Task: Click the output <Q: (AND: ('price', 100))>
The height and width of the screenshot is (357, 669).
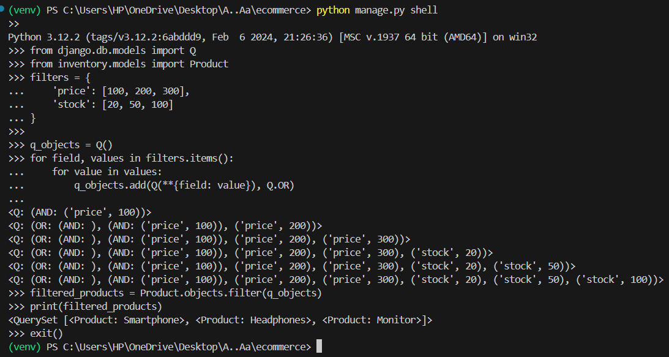Action: 80,212
